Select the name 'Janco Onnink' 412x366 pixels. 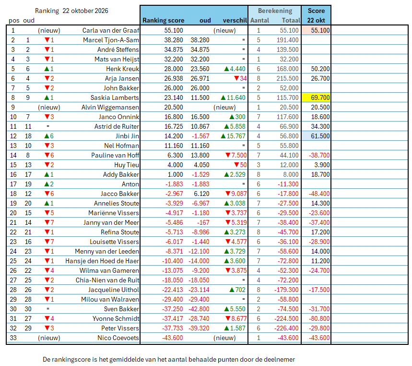[119, 117]
